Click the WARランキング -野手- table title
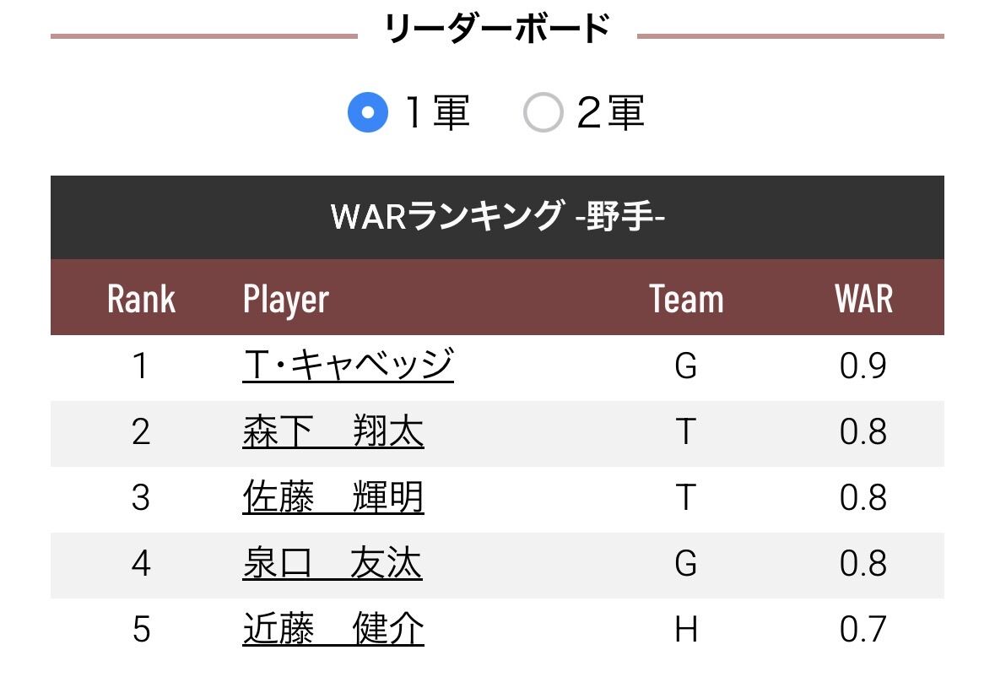Screen dimensions: 995x688 pos(497,217)
